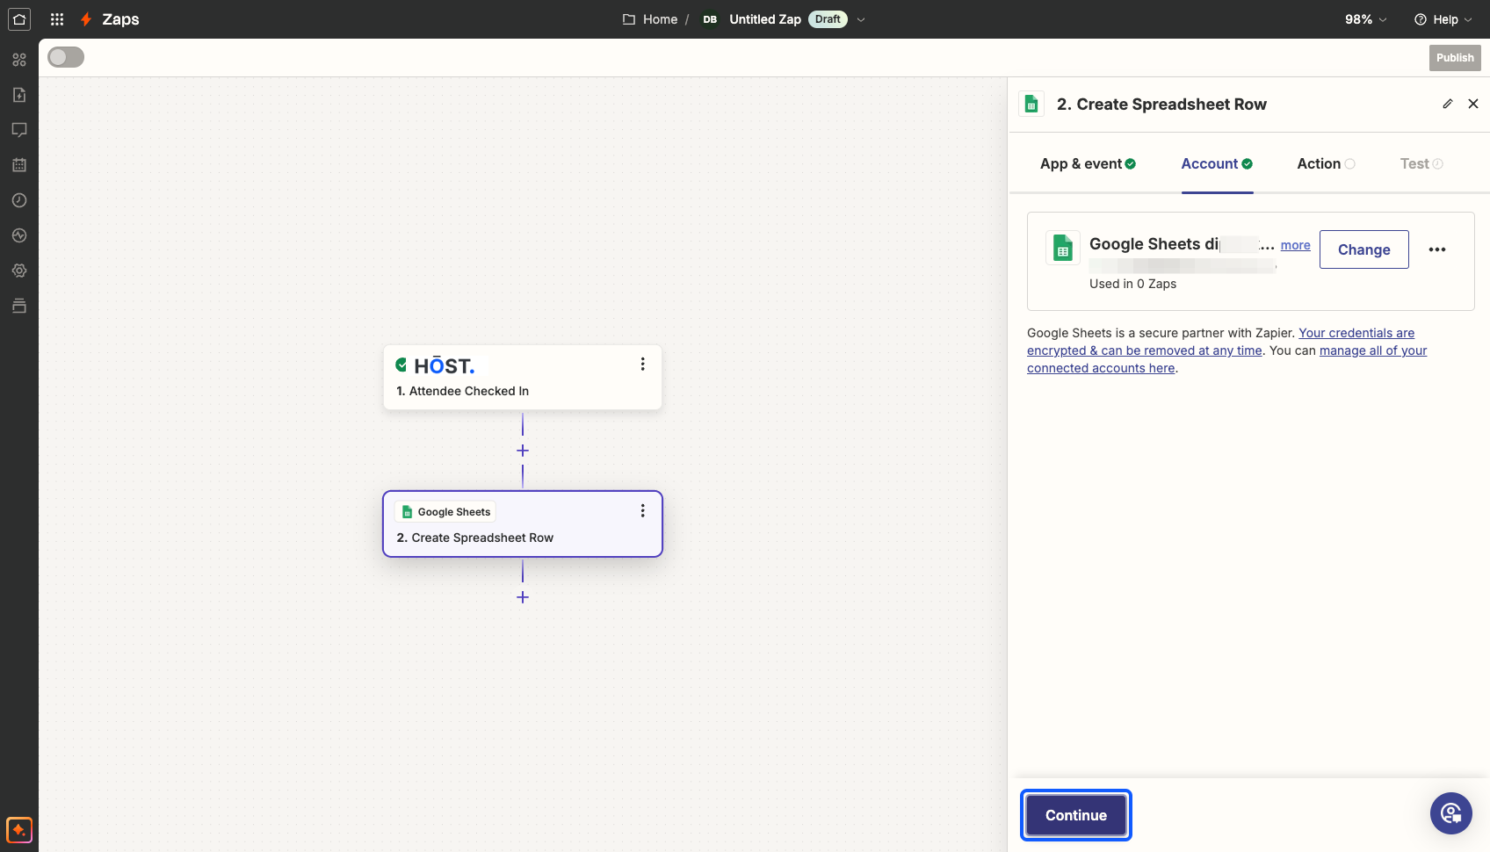Toggle the Zap on/off switch
This screenshot has width=1490, height=852.
66,57
